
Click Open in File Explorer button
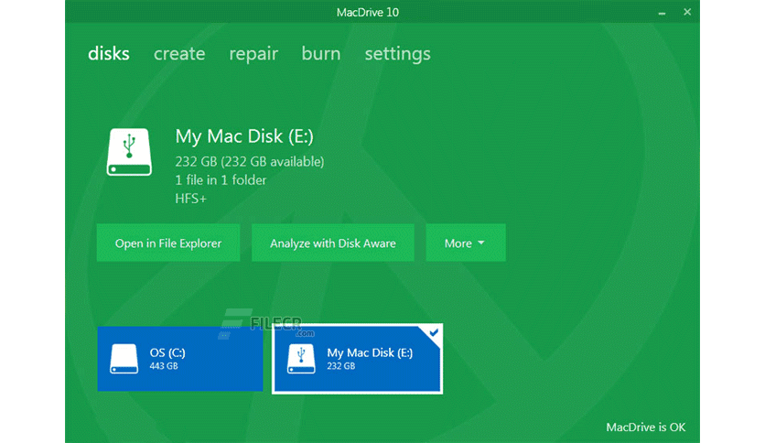click(x=168, y=243)
